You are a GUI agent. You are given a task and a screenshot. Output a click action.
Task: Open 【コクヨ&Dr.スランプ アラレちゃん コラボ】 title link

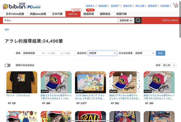click(90, 97)
